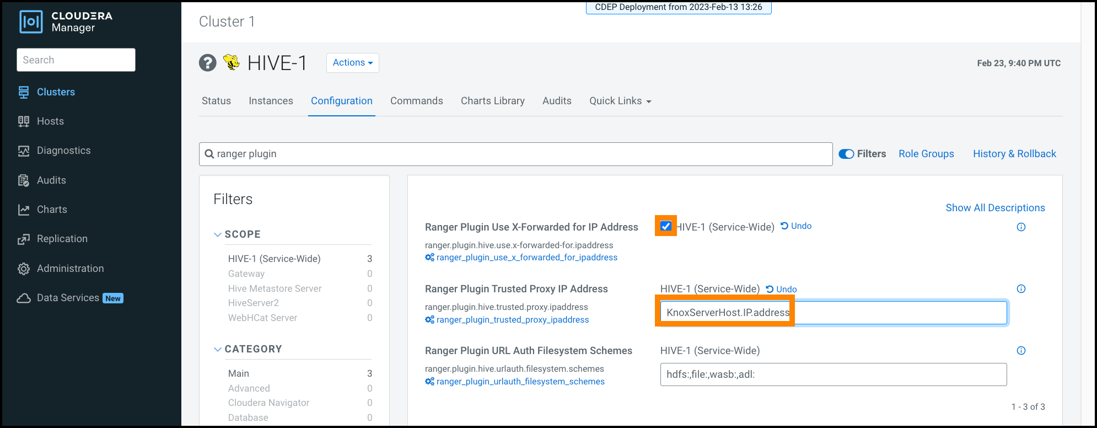
Task: Click the Replication sidebar icon
Action: click(x=23, y=239)
